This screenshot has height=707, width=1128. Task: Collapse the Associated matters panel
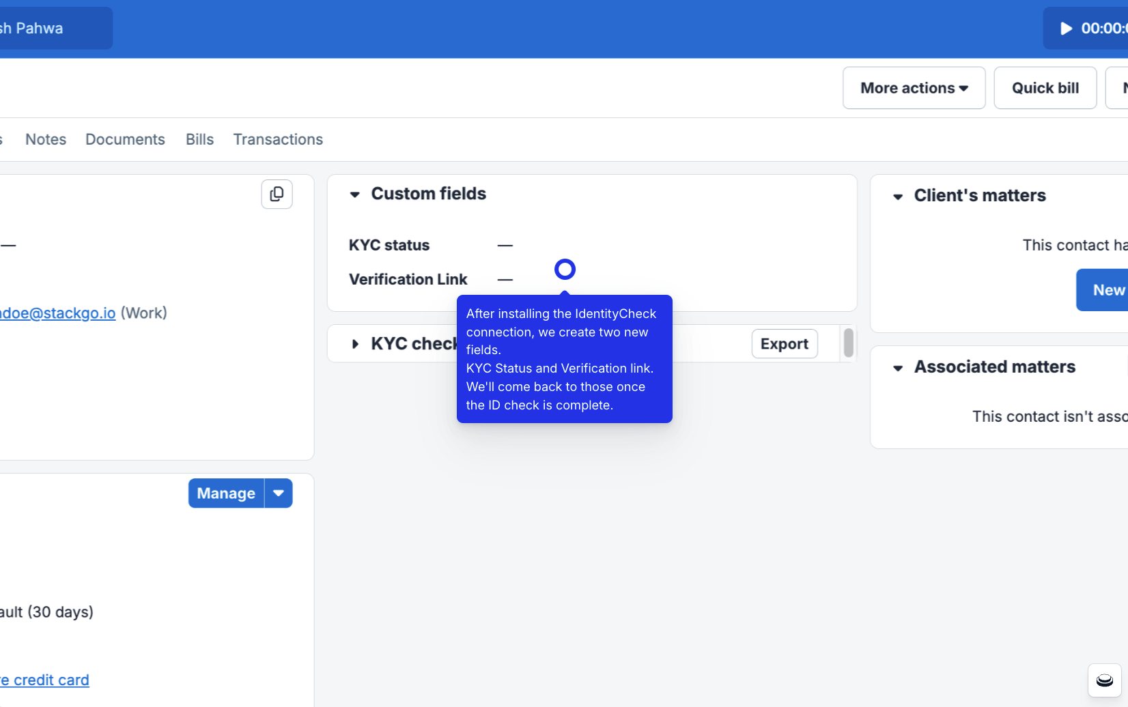coord(898,368)
